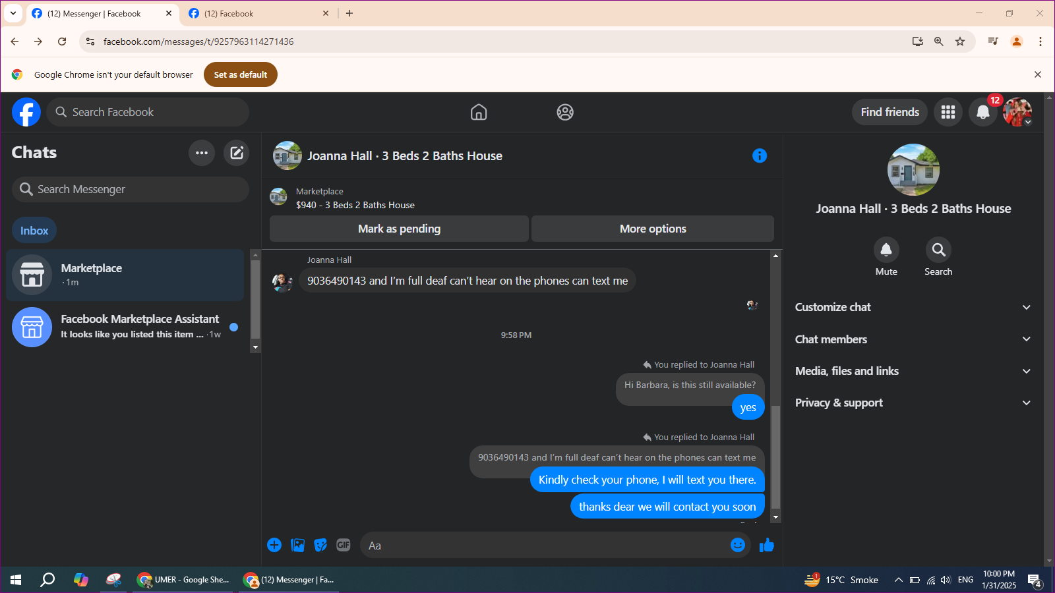Open more actions plus icon in composer

tap(274, 545)
